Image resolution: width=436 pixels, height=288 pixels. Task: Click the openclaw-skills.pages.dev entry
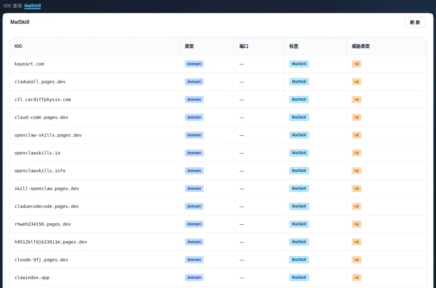[x=48, y=135]
